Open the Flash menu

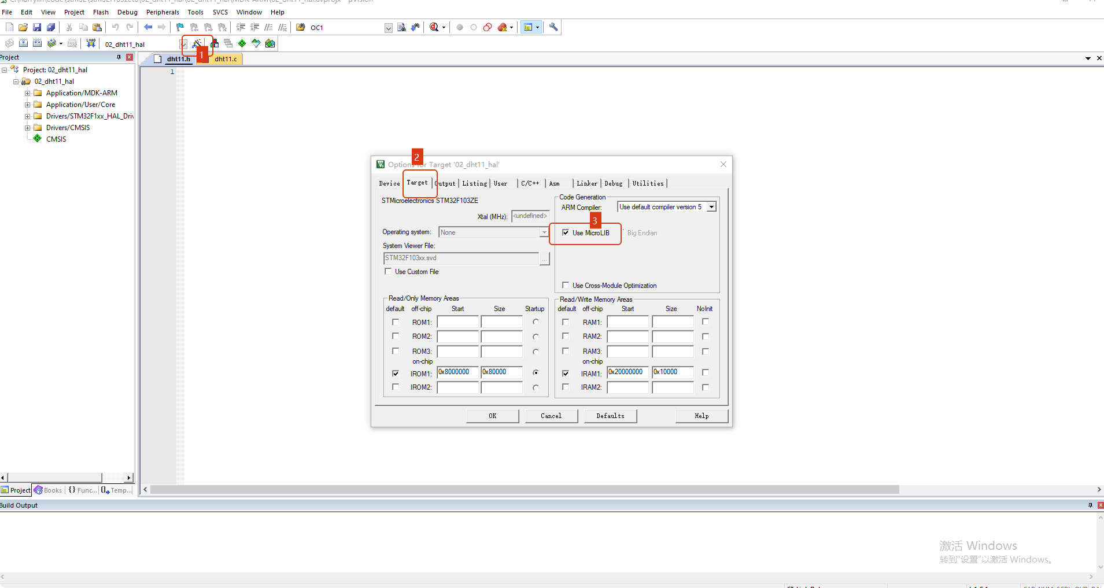[101, 12]
